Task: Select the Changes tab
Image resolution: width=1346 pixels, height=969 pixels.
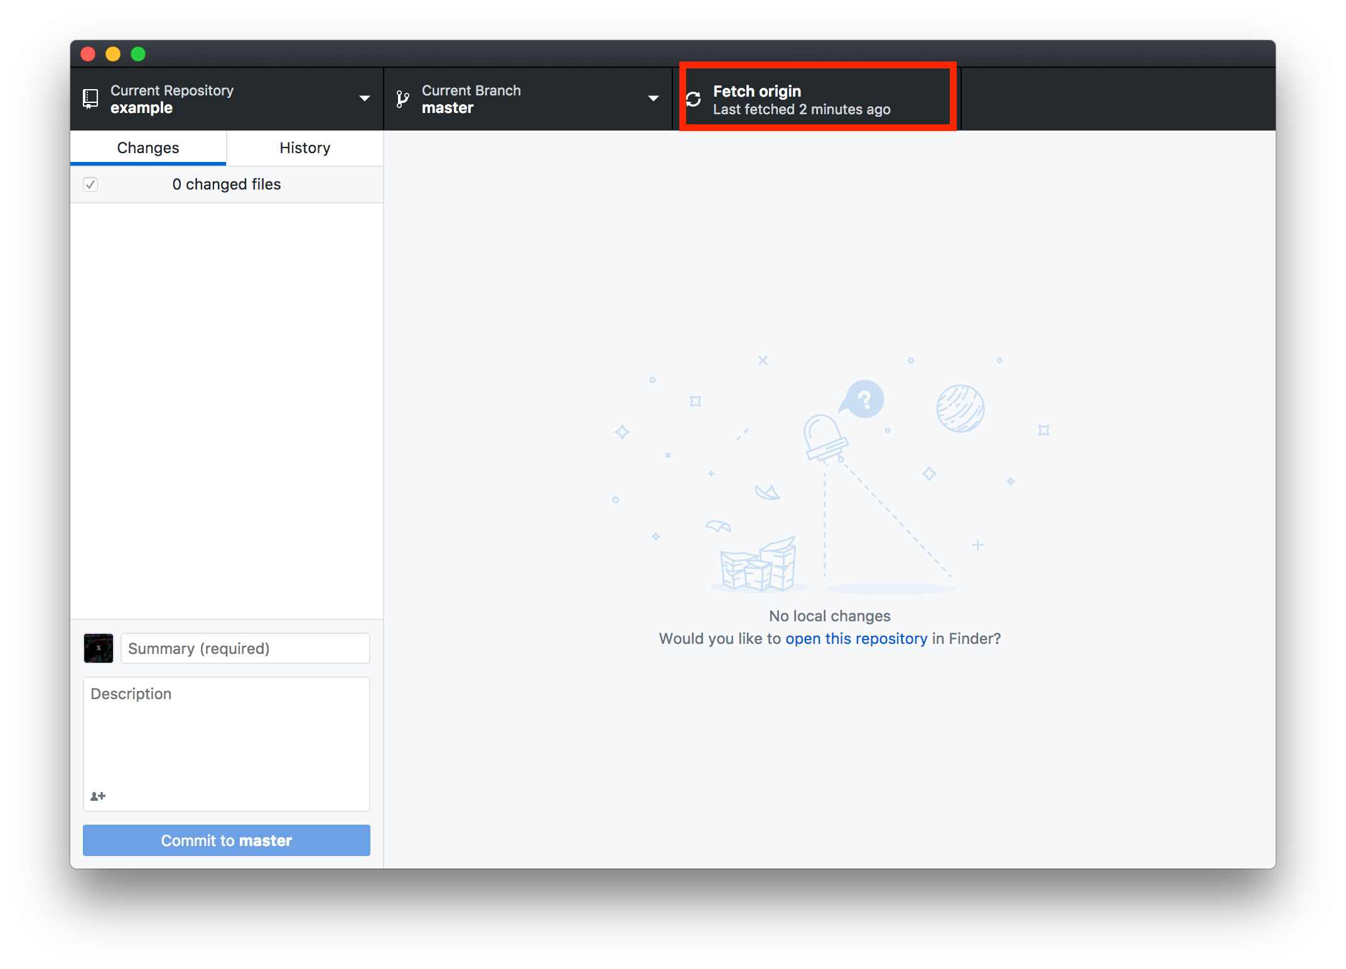Action: pos(148,148)
